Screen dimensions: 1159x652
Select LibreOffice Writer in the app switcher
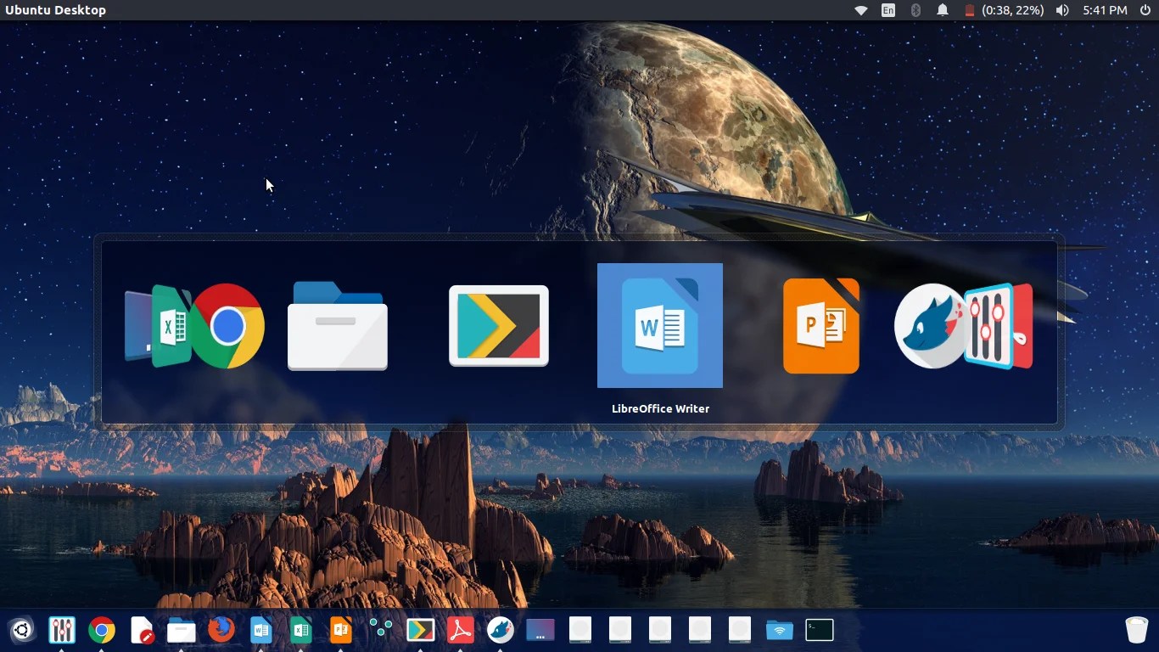(660, 325)
